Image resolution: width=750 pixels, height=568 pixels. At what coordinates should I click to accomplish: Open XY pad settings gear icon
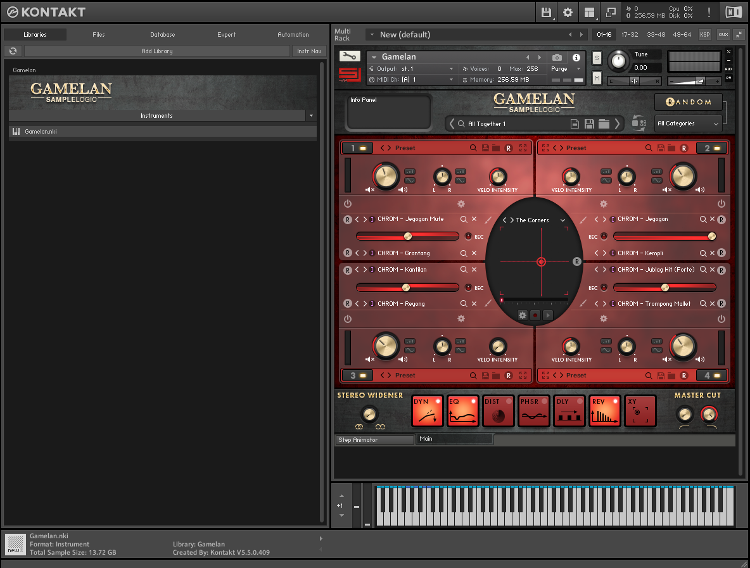(523, 315)
